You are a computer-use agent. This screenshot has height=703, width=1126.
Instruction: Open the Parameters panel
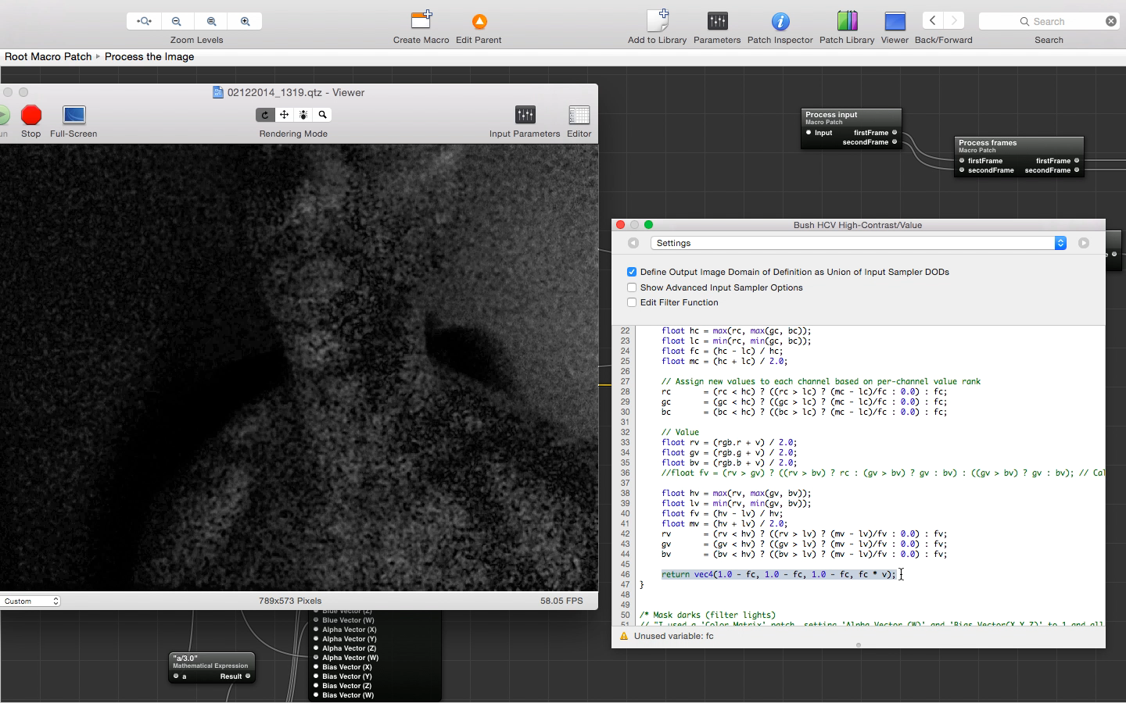coord(717,21)
